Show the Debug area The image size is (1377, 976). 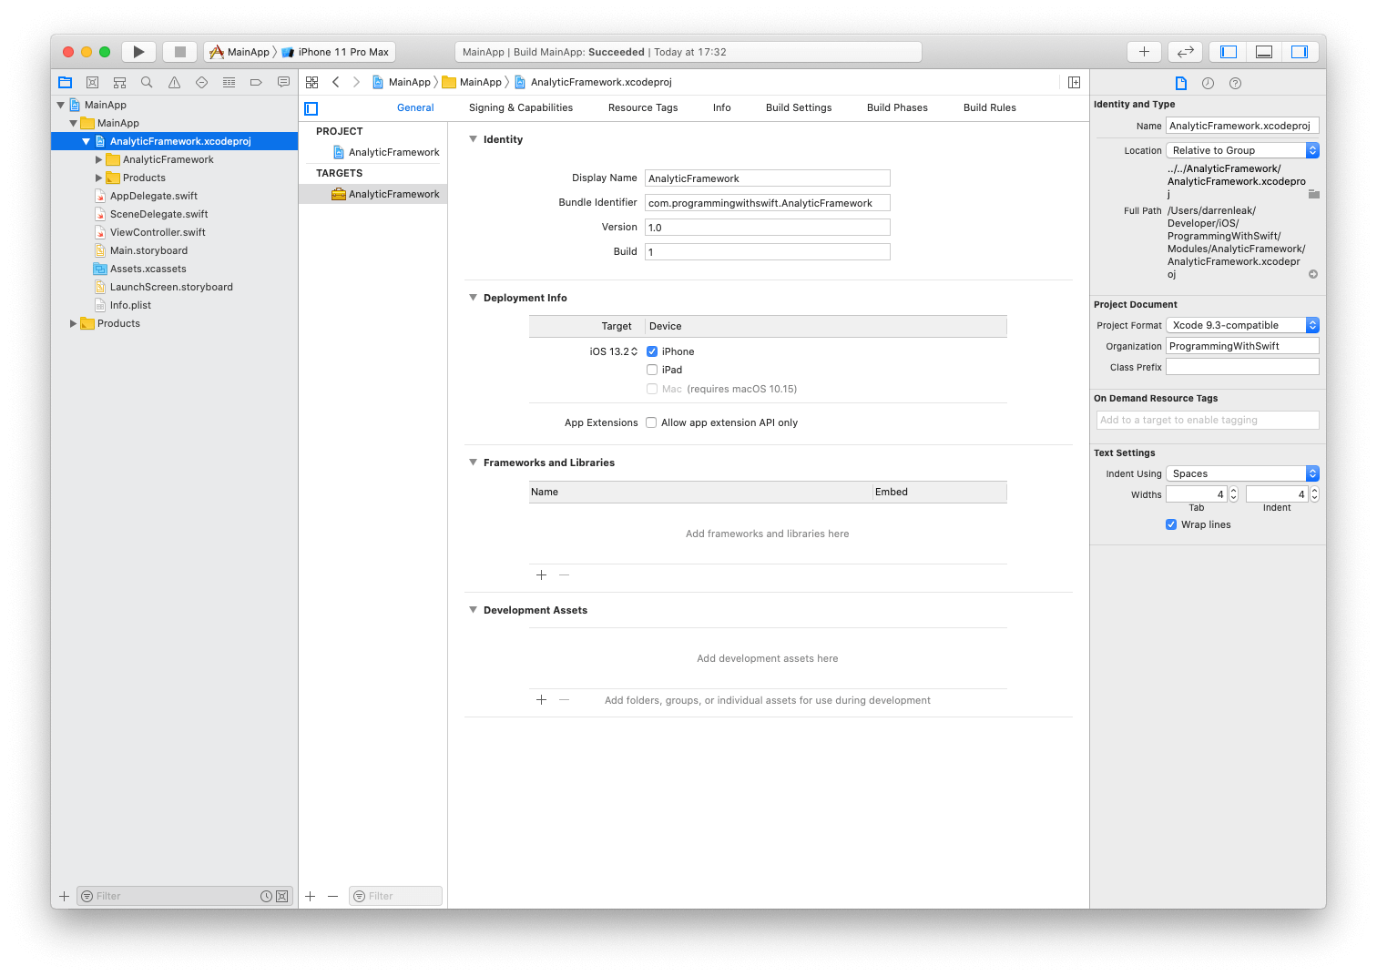[x=1264, y=52]
